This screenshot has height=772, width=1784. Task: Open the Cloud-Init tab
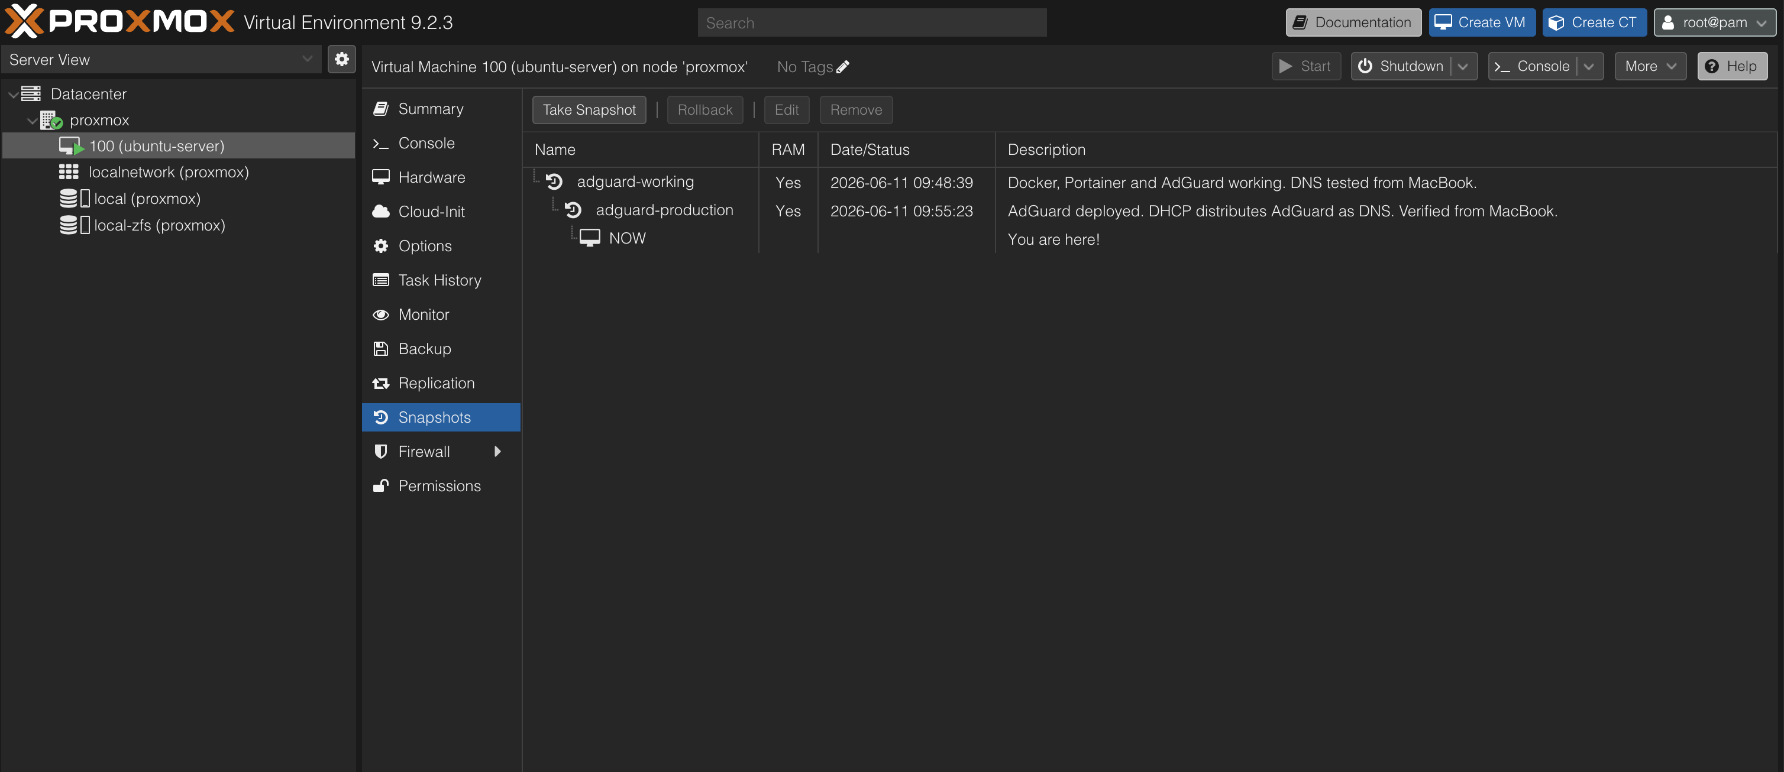click(441, 212)
